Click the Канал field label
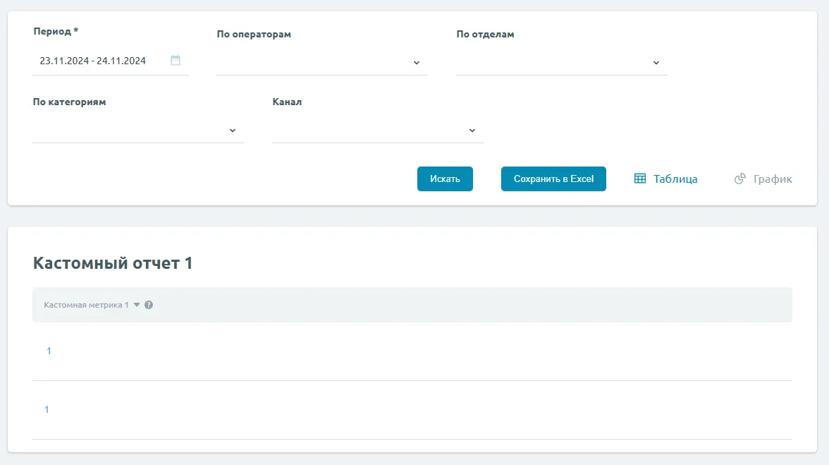Viewport: 829px width, 465px height. [287, 102]
